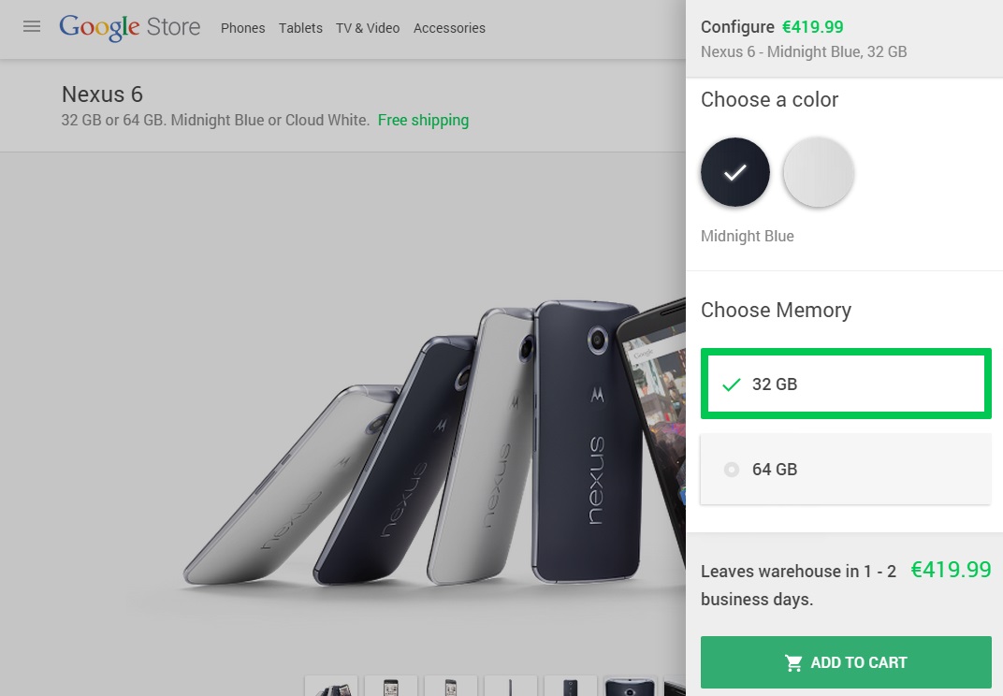Image resolution: width=1003 pixels, height=696 pixels.
Task: Open the Tablets menu
Action: coord(300,28)
